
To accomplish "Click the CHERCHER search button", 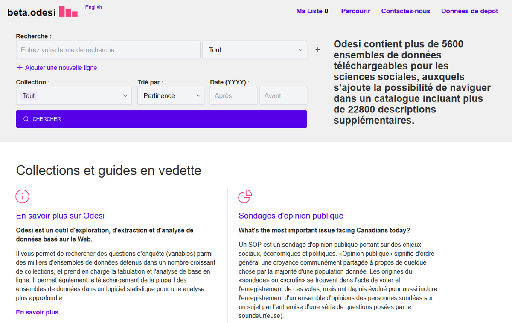I will [162, 119].
